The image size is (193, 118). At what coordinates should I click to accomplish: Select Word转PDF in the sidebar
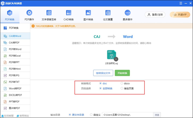(15, 89)
